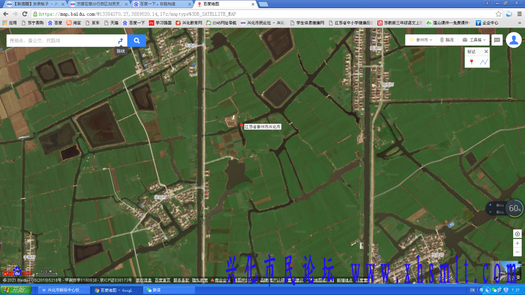
Task: Click the blue map search button
Action: tap(136, 40)
